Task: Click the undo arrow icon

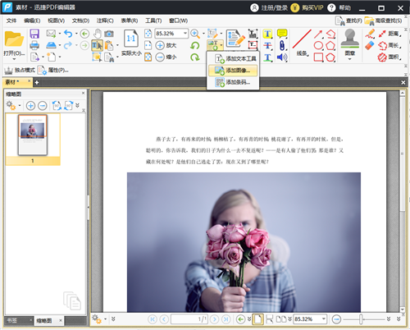Action: pos(68,34)
